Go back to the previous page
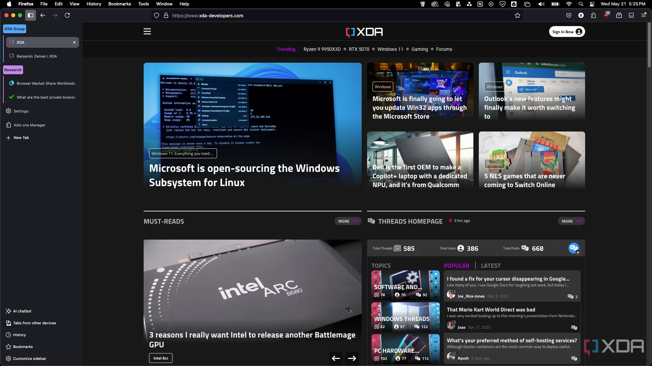This screenshot has width=652, height=366. click(43, 15)
